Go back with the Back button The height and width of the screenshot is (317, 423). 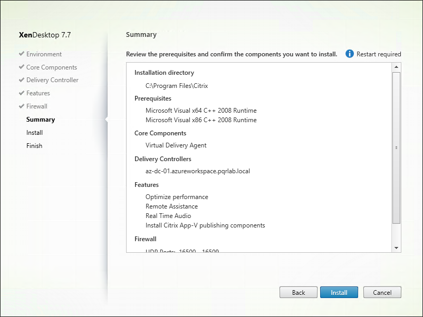point(299,292)
